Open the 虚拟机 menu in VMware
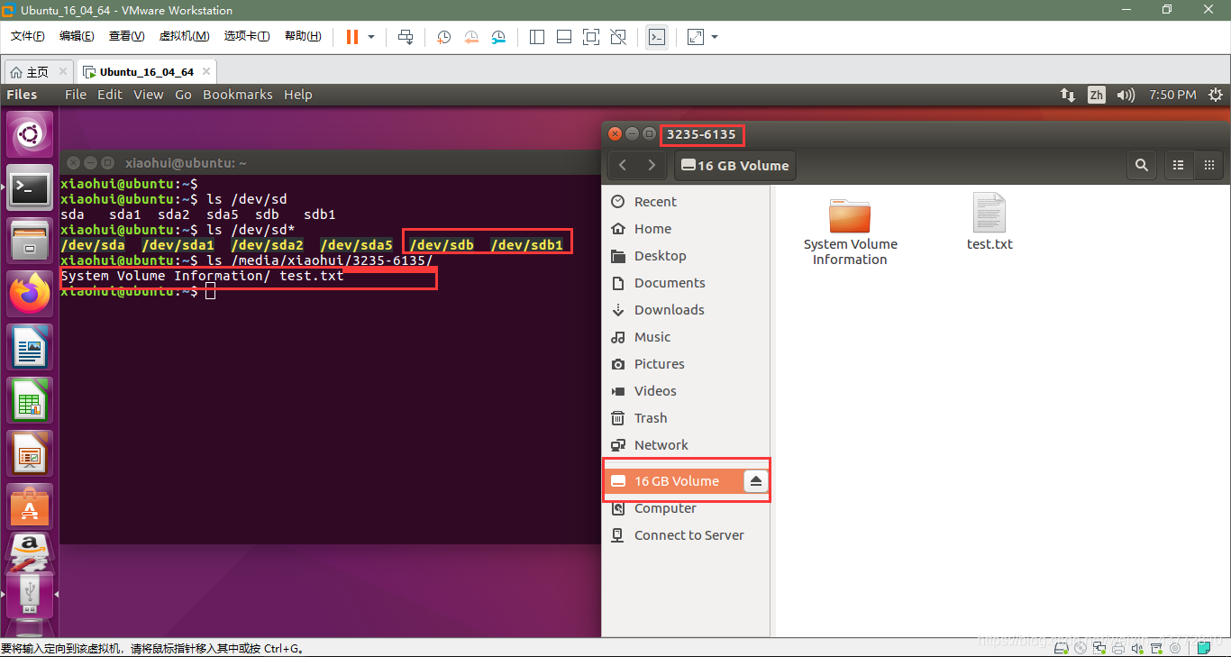This screenshot has width=1231, height=657. click(x=184, y=36)
